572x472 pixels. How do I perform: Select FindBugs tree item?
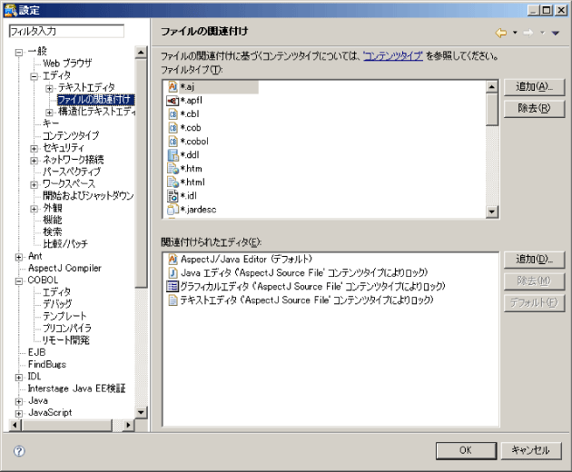tap(47, 364)
